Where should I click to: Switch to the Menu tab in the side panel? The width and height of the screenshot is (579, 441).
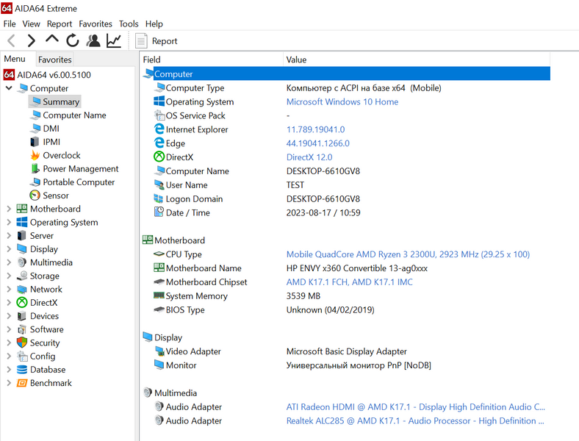pyautogui.click(x=15, y=59)
